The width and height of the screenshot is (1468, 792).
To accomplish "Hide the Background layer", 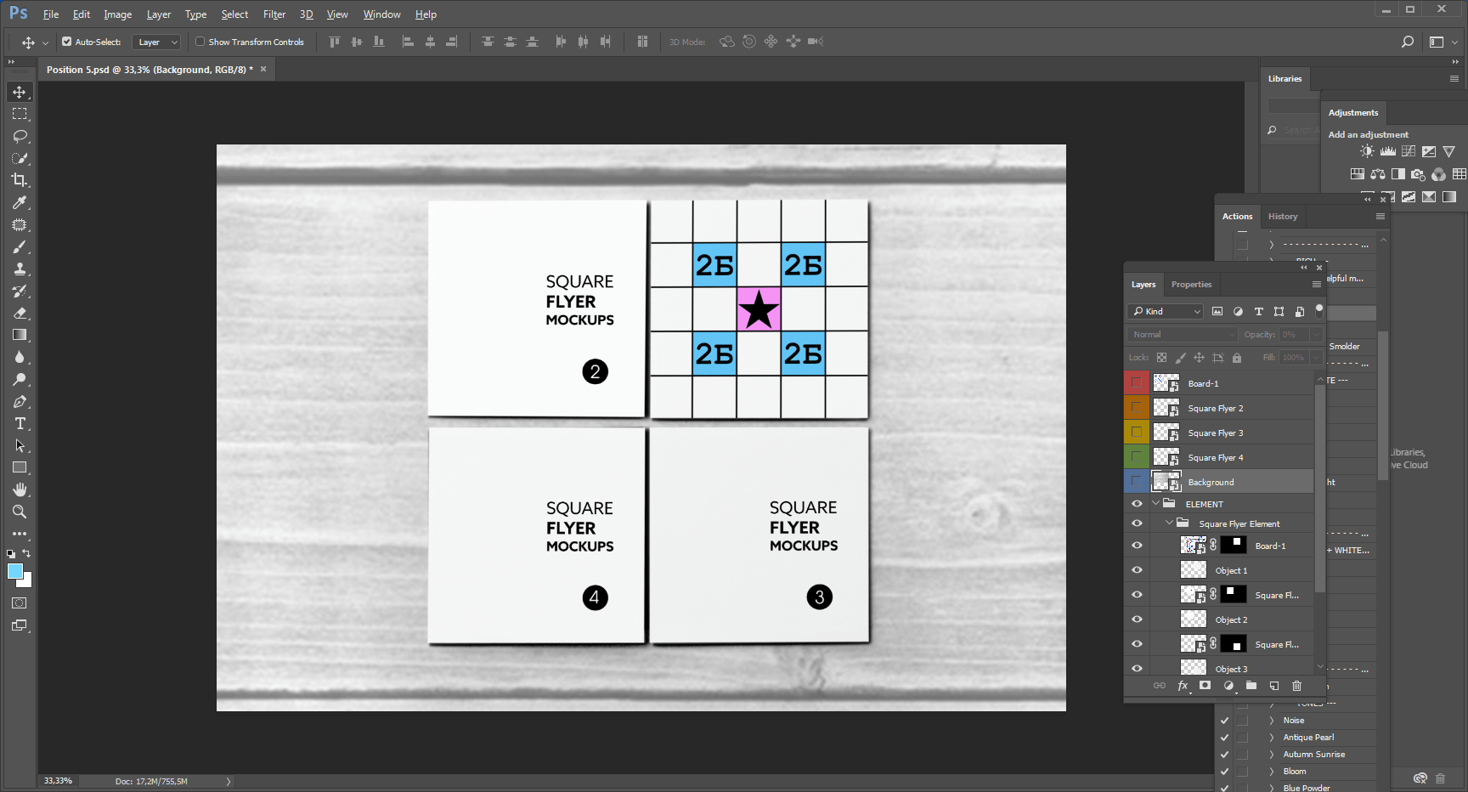I will [1136, 481].
